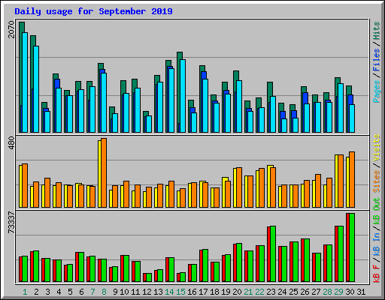Select the day 12 green kB bar
The height and width of the screenshot is (300, 385).
coord(149,277)
